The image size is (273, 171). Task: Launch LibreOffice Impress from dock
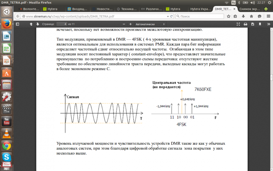[7, 60]
